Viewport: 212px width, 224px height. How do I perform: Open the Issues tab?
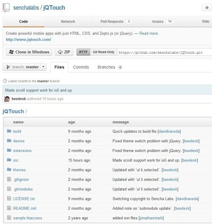(163, 22)
